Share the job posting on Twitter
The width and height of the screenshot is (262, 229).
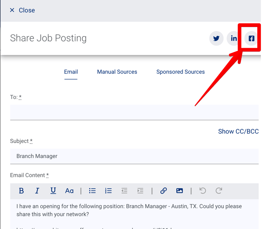pos(216,39)
